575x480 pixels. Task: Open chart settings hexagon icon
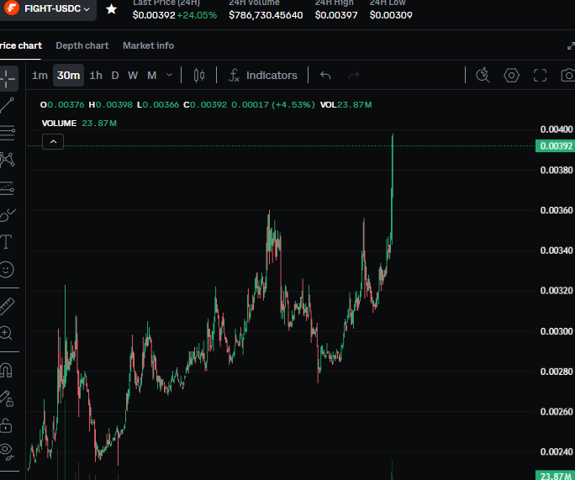tap(511, 75)
